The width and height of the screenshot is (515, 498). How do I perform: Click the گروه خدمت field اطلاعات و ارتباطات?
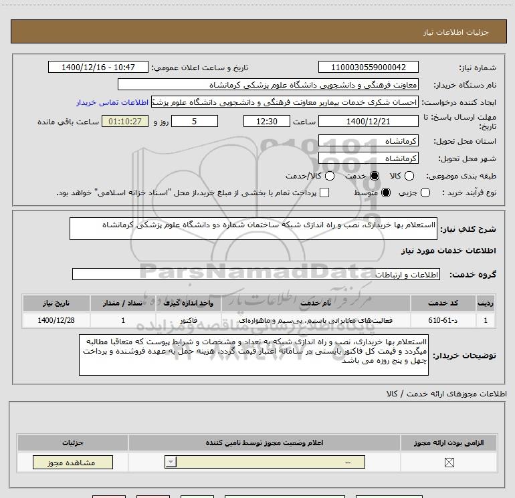256,274
